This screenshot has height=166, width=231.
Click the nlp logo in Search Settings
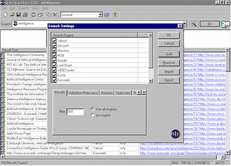point(176,134)
